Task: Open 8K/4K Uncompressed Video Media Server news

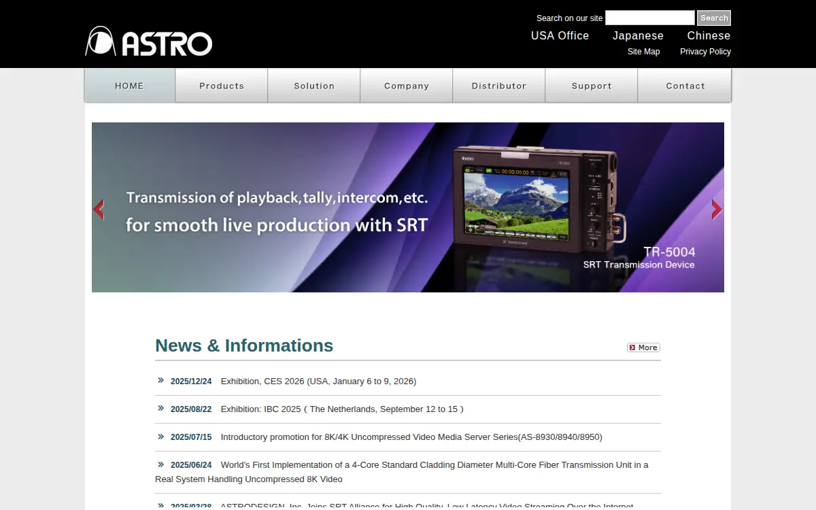Action: point(411,437)
